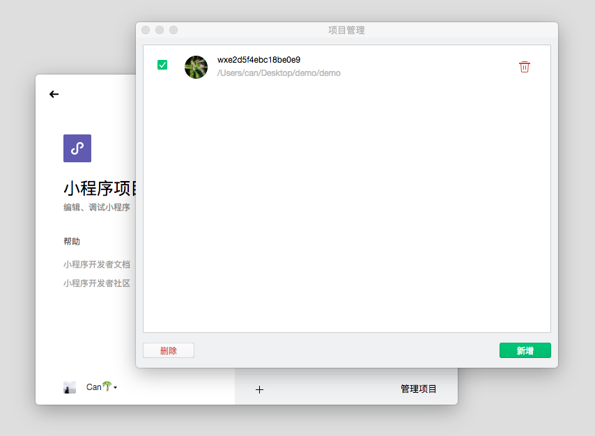Expand the Can account dropdown arrow
This screenshot has width=595, height=436.
(115, 388)
